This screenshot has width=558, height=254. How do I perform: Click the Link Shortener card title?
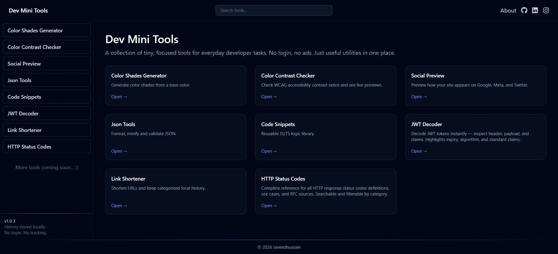[x=128, y=179]
